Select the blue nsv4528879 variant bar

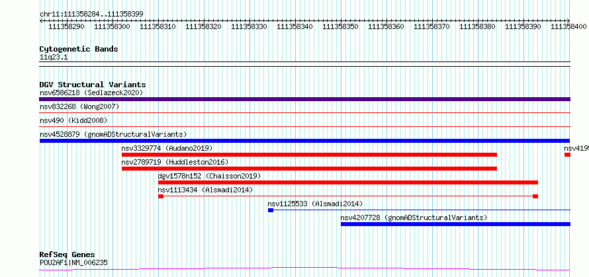[x=304, y=141]
